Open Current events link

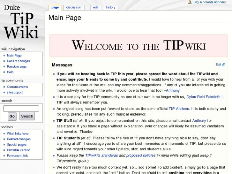(18, 87)
